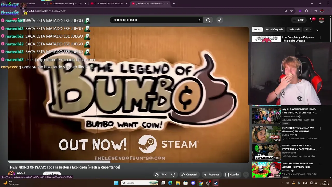Open File Explorer from taskbar
Image resolution: width=332 pixels, height=187 pixels.
click(x=178, y=183)
